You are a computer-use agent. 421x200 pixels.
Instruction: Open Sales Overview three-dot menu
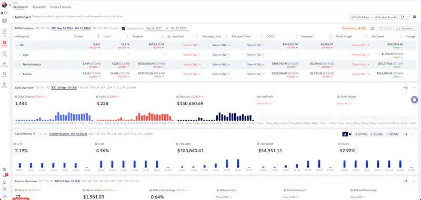pyautogui.click(x=414, y=88)
